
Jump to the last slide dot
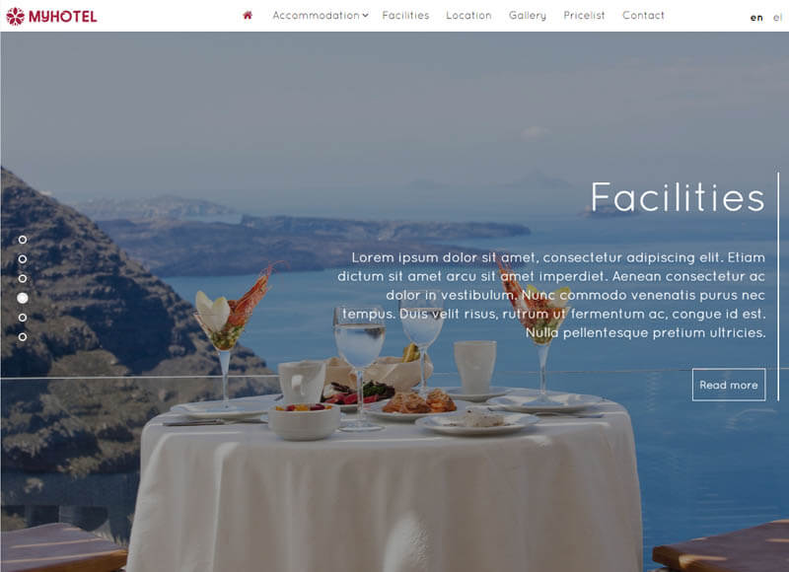click(x=23, y=337)
